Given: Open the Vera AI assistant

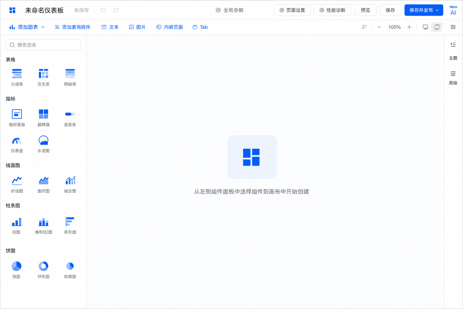Looking at the screenshot, I should pos(453,10).
